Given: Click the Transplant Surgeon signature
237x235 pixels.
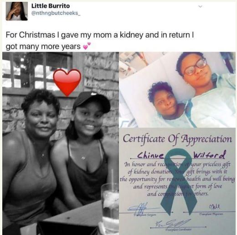Looking at the screenshot, I should coord(139,208).
